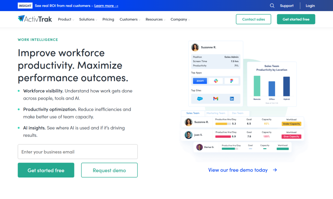Viewport: 333px width, 199px height.
Task: Click the Zoom app icon
Action: (200, 81)
